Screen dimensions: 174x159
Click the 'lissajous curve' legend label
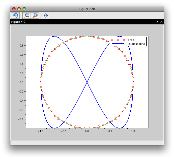tap(136, 44)
